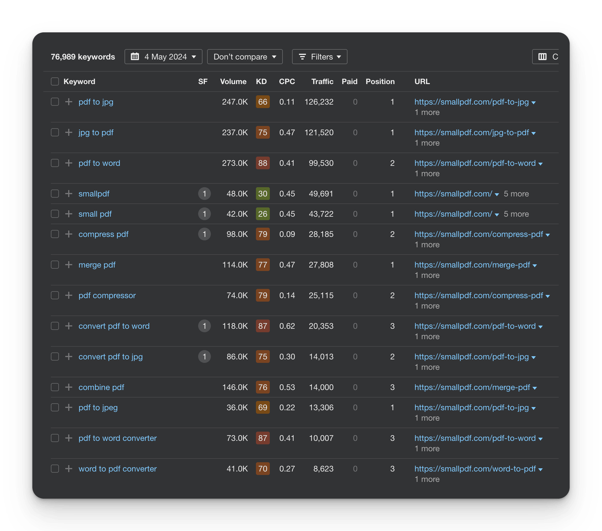The height and width of the screenshot is (531, 602).
Task: Click the plus icon beside 'compress pdf'
Action: 69,234
